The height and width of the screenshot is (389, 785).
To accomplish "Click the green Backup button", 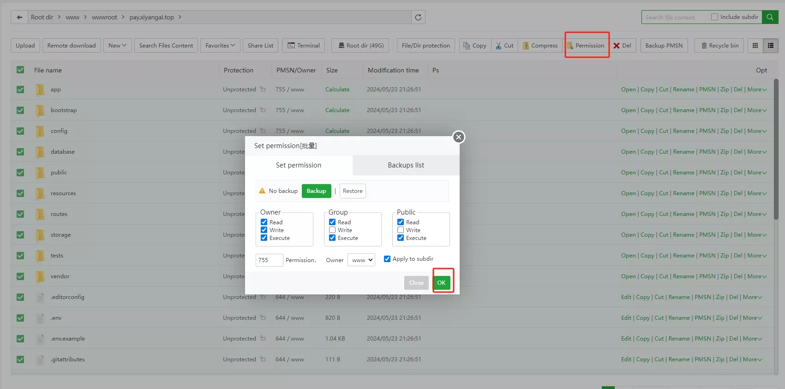I will pyautogui.click(x=316, y=191).
